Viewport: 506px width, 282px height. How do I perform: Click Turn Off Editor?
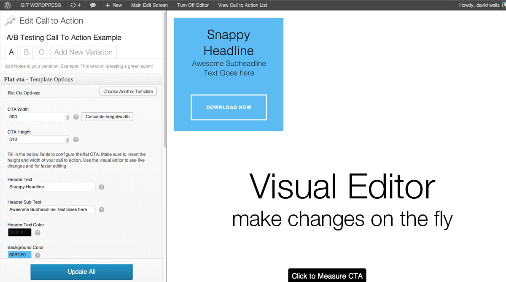point(193,5)
